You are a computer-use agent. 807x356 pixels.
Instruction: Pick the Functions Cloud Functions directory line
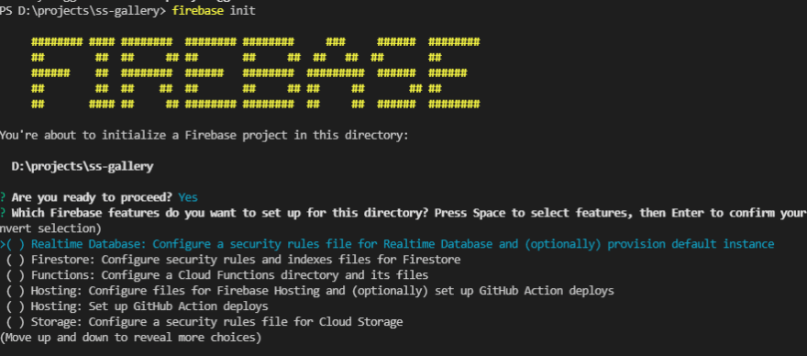click(229, 275)
